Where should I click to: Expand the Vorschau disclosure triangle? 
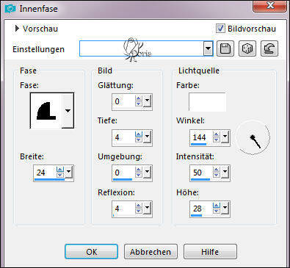(17, 29)
